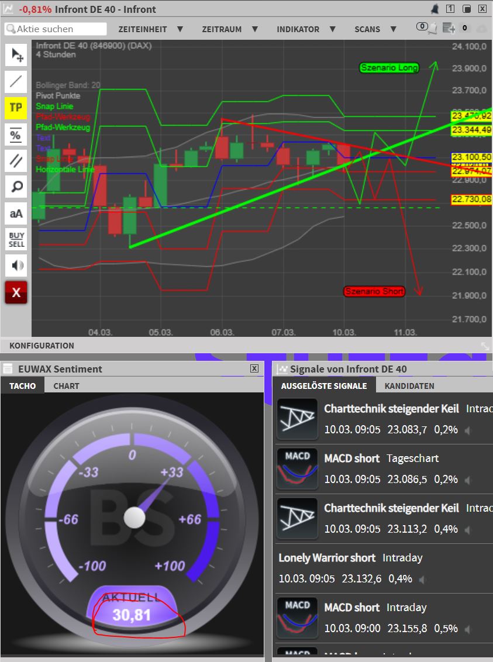
Task: Select the magnifier zoom tool
Action: point(16,187)
